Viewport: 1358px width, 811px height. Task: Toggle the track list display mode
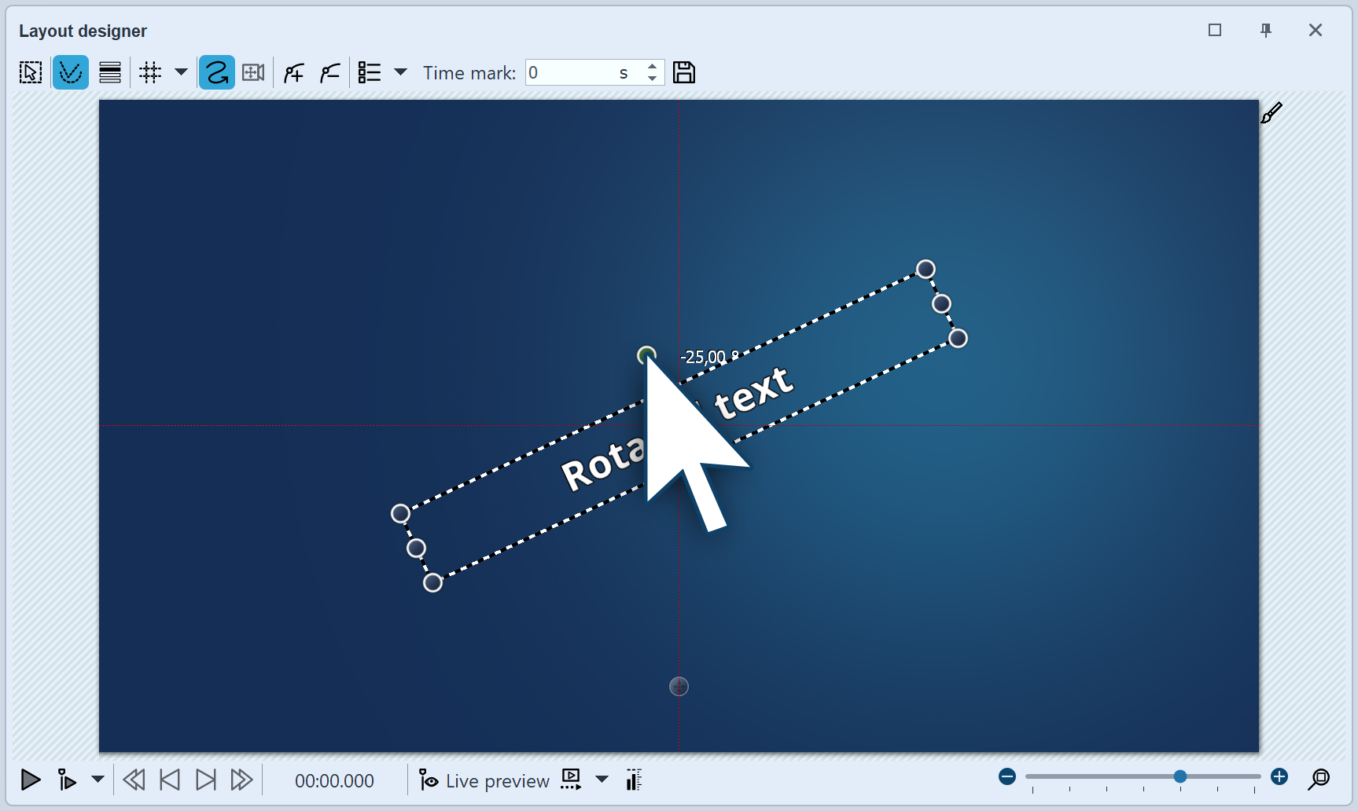click(109, 72)
